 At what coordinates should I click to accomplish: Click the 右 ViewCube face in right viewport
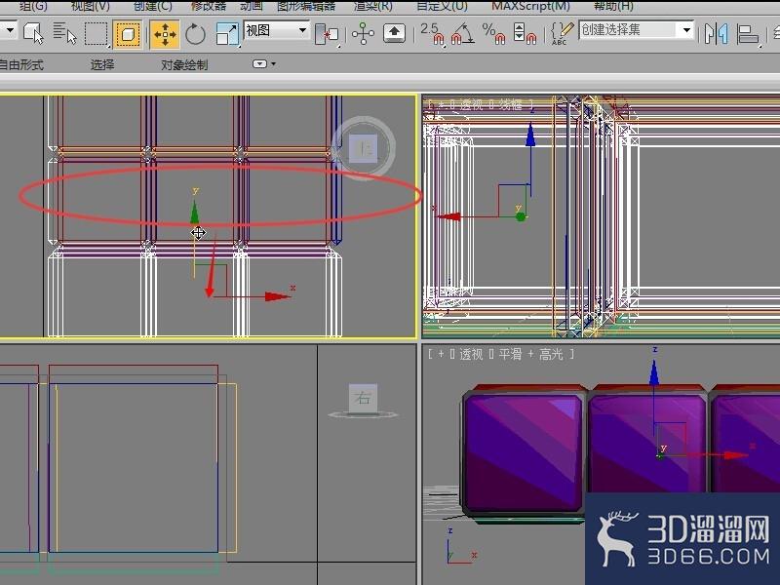(363, 398)
